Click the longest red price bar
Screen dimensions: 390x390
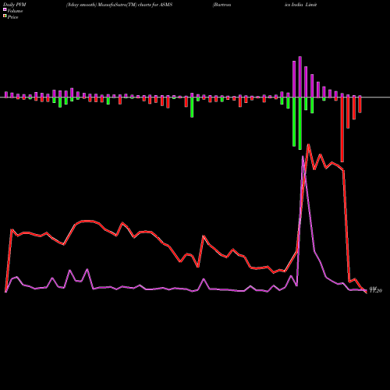click(x=342, y=129)
